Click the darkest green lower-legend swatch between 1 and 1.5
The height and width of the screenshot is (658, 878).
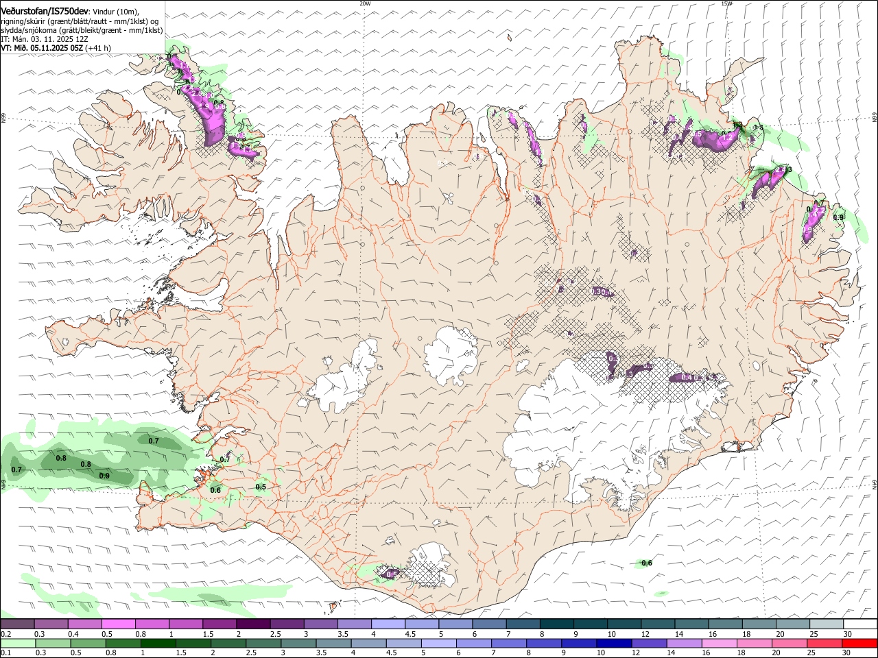point(158,643)
